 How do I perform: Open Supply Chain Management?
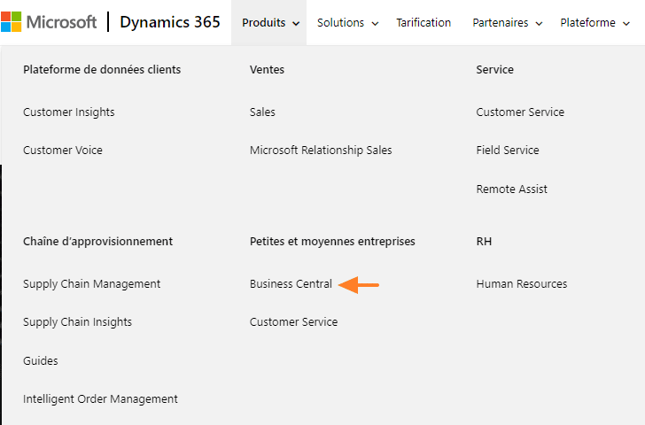(x=92, y=284)
